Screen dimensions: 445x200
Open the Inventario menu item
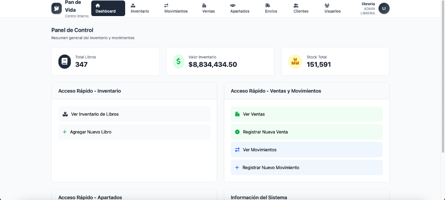click(x=139, y=8)
